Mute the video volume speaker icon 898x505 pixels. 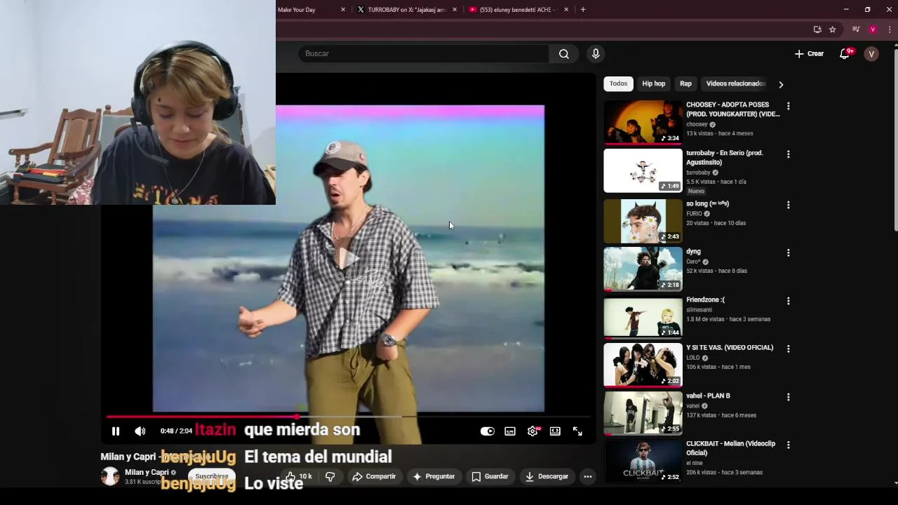tap(140, 431)
